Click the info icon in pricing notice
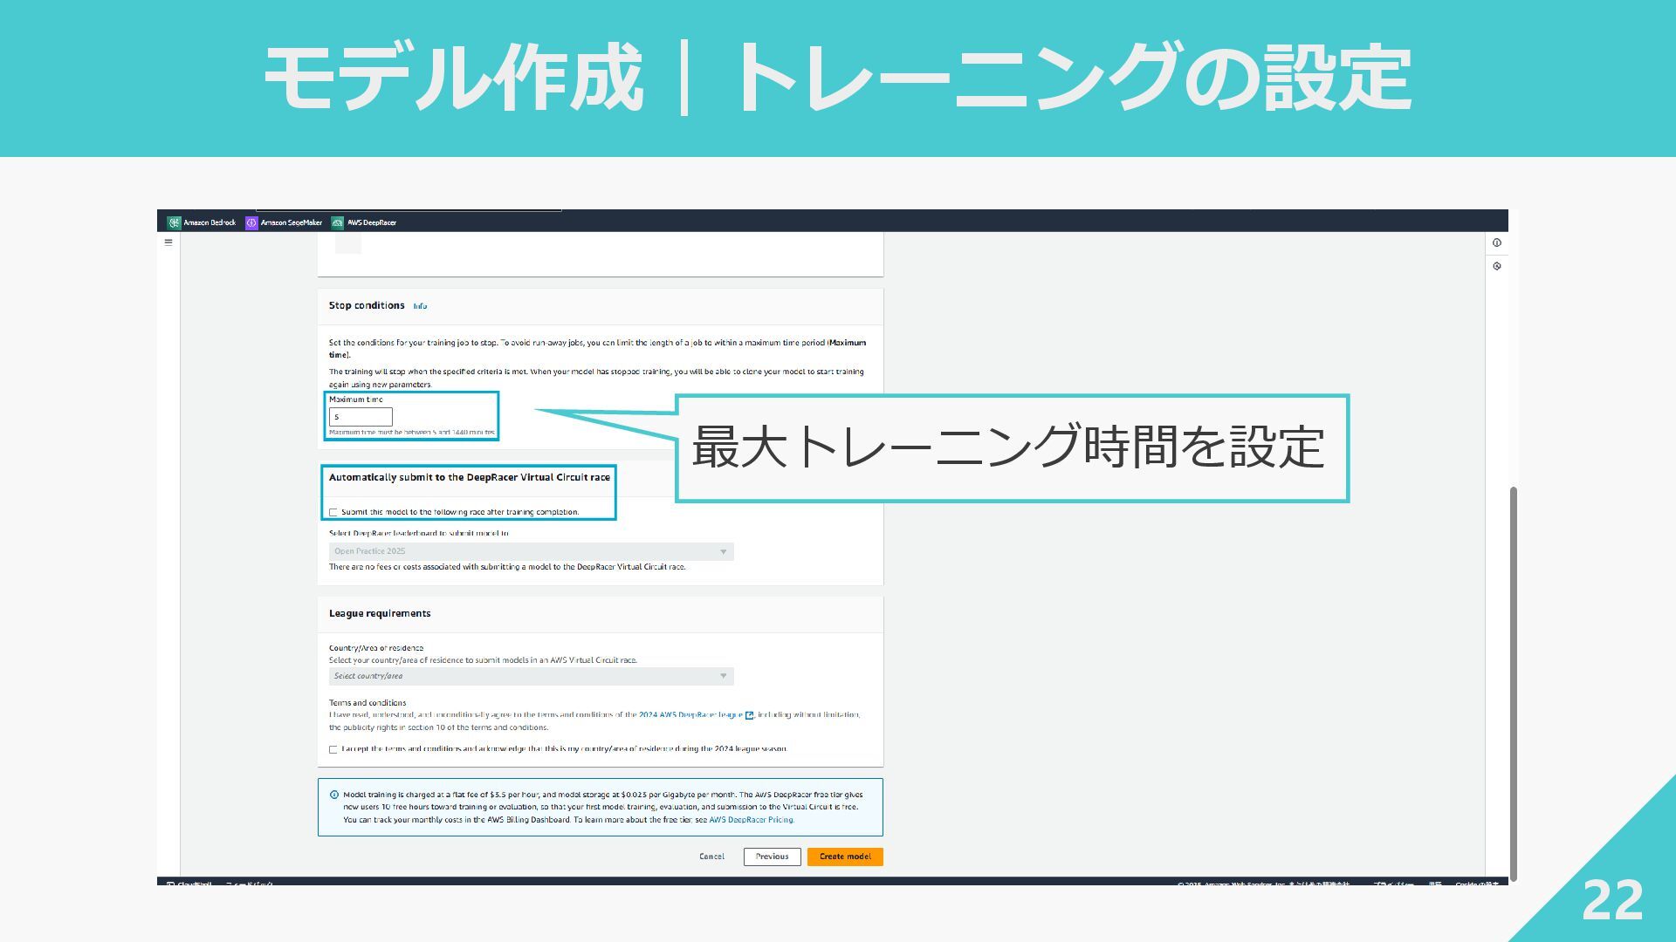Screen dimensions: 1676x942 tap(334, 795)
